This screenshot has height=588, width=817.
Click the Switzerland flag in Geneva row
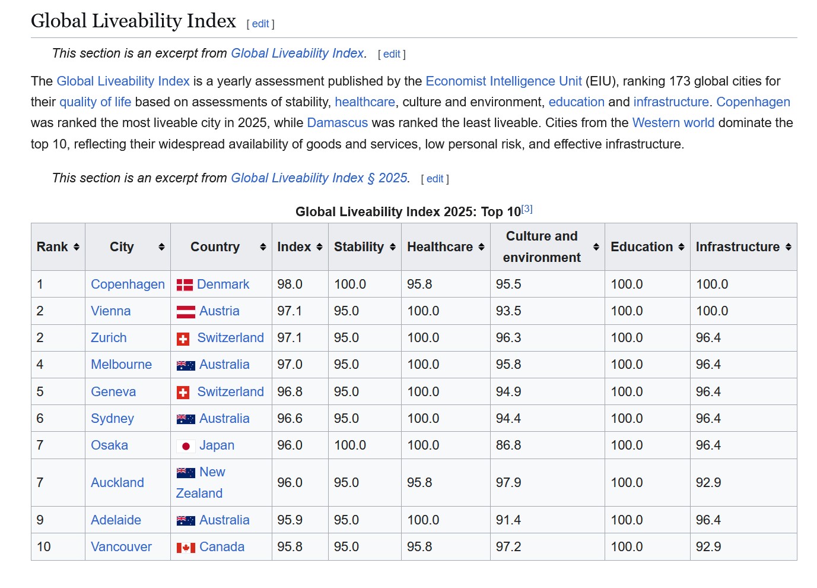pos(183,393)
